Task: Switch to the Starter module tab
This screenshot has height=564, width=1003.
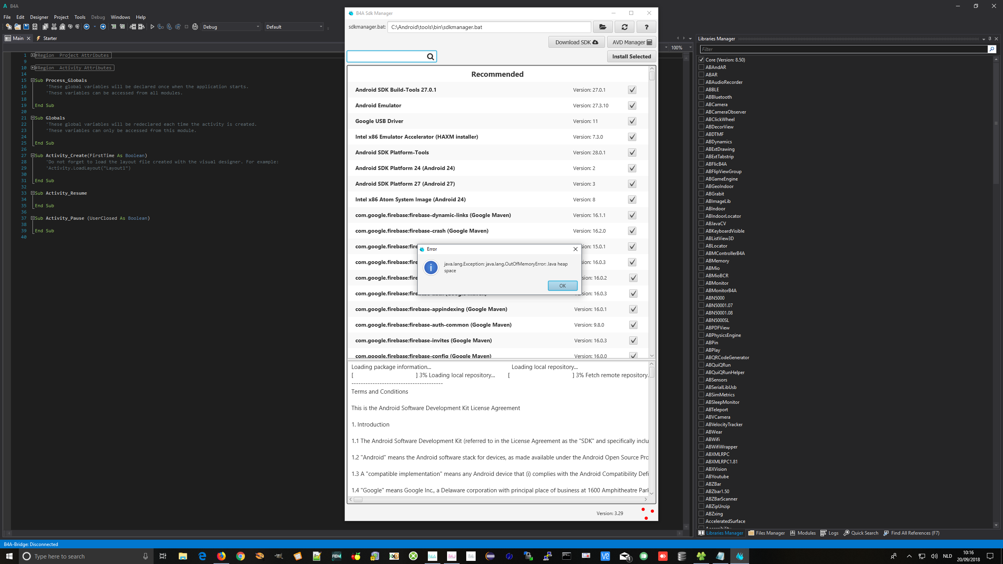Action: tap(47, 38)
